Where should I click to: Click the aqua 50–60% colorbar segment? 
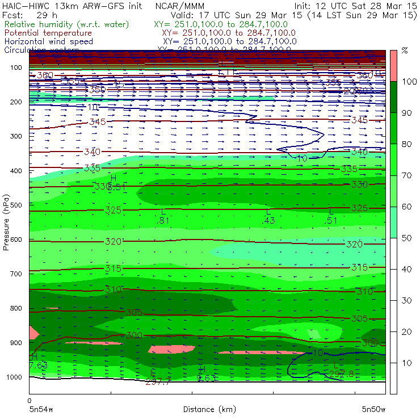[393, 222]
